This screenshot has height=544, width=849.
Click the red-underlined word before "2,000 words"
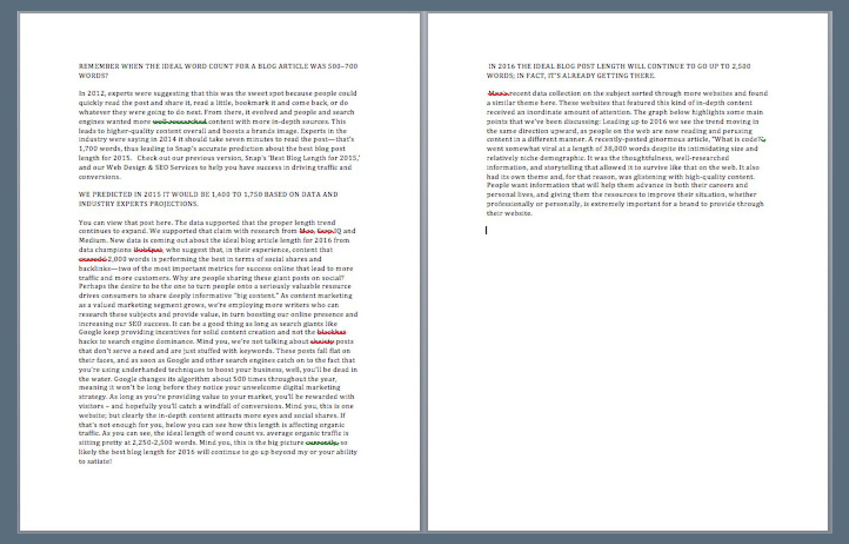[92, 259]
